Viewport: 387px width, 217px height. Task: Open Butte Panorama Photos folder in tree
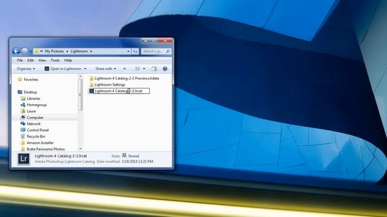(46, 149)
